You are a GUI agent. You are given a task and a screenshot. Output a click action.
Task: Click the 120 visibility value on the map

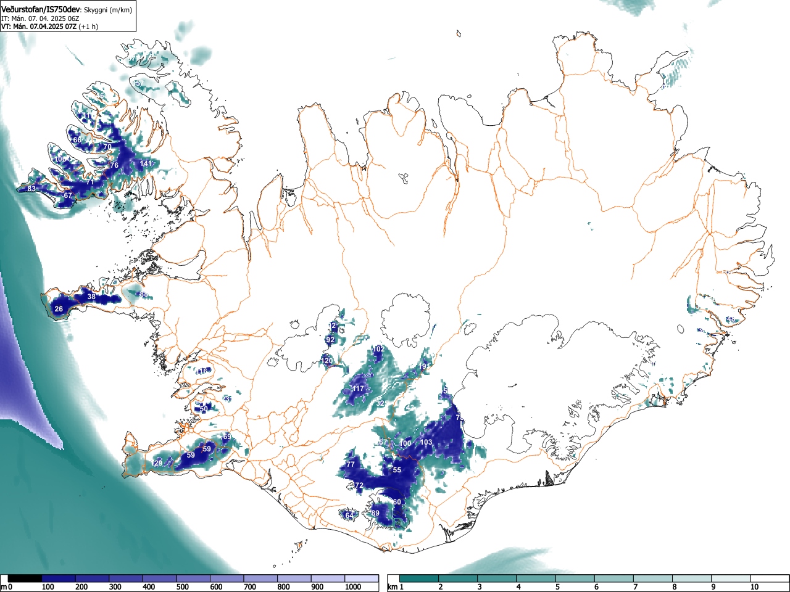pos(328,361)
